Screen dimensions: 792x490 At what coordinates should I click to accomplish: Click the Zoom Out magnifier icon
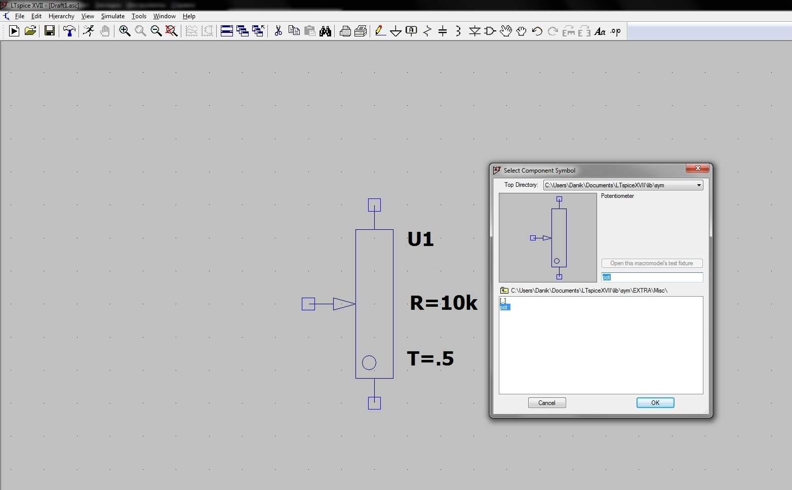[156, 31]
